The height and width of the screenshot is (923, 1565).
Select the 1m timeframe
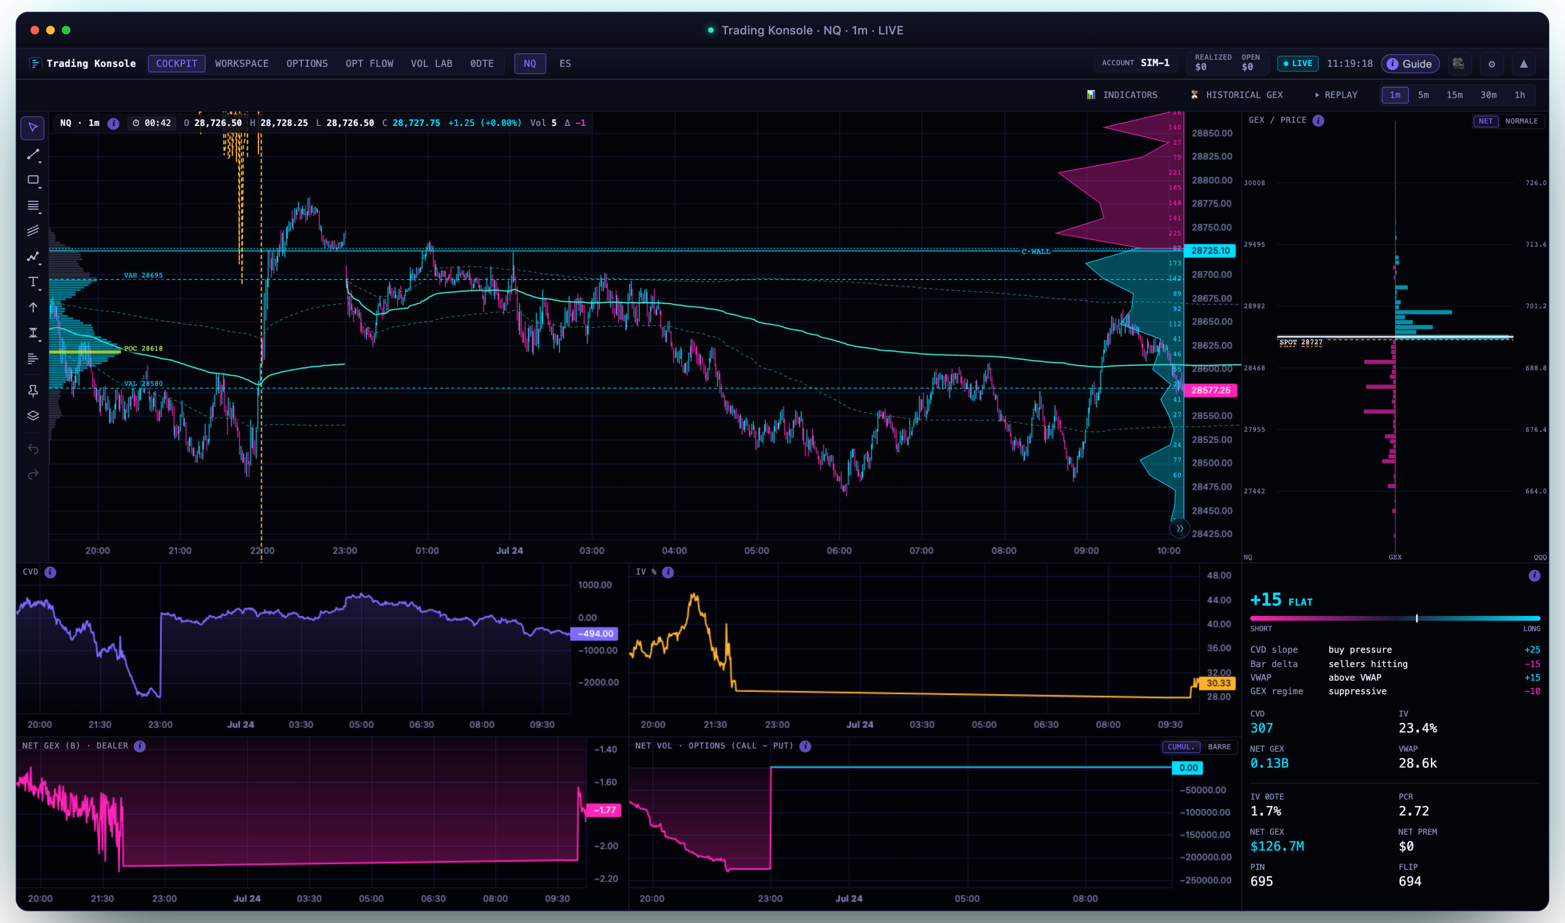click(1395, 95)
